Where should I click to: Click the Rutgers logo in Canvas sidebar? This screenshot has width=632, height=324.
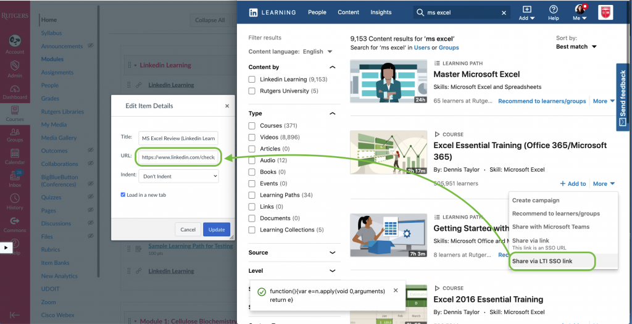tap(15, 15)
